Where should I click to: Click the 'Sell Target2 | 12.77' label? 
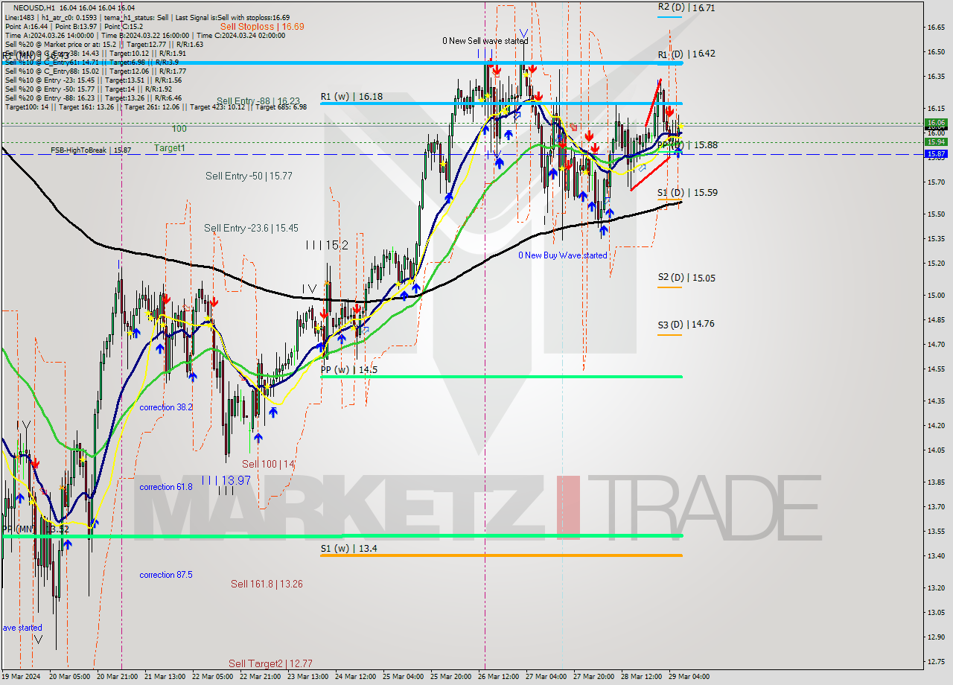pos(270,663)
